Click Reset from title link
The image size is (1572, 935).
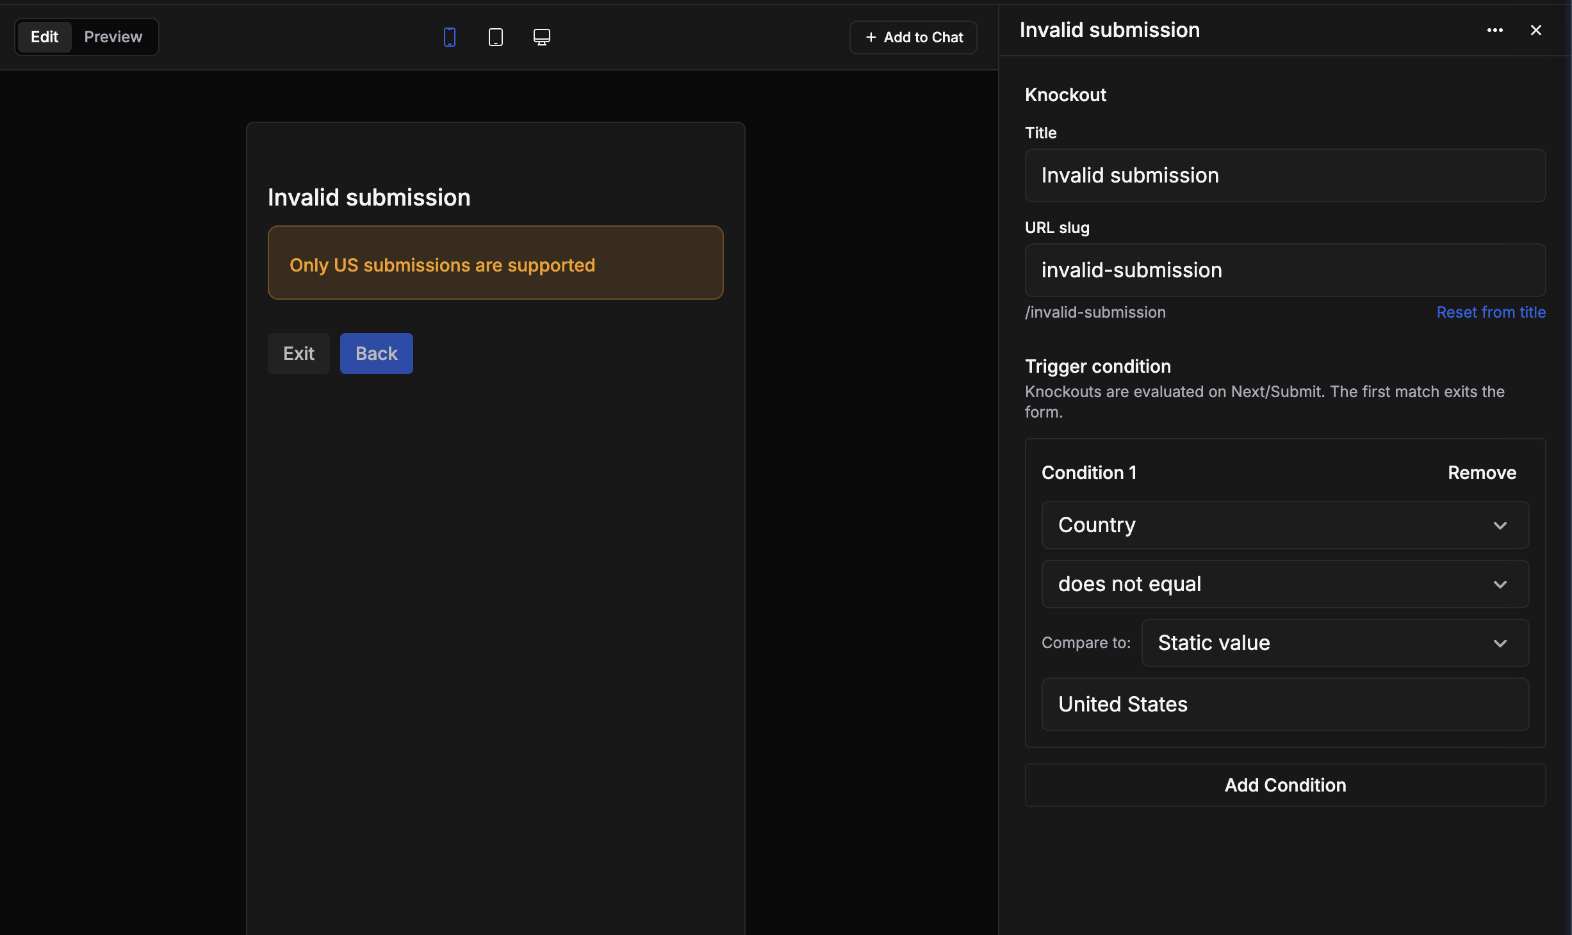[x=1491, y=312]
